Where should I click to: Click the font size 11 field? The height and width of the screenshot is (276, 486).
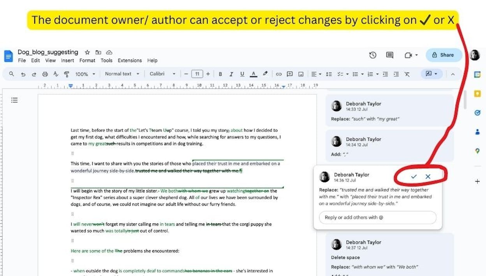click(197, 74)
